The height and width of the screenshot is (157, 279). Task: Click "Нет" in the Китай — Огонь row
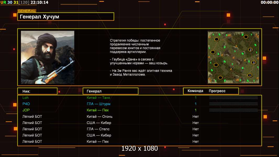coord(196,116)
